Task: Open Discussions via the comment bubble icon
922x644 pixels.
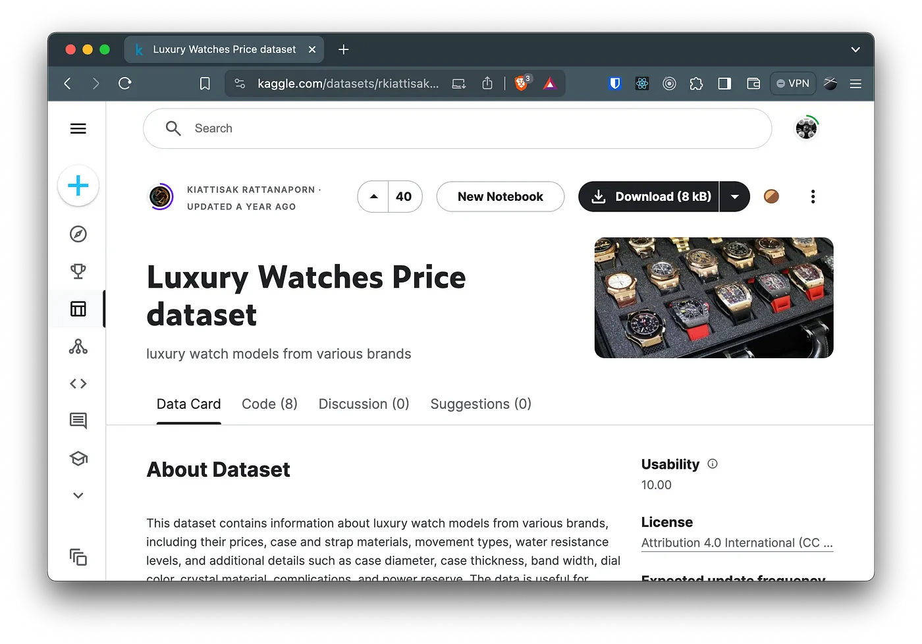Action: pos(78,420)
